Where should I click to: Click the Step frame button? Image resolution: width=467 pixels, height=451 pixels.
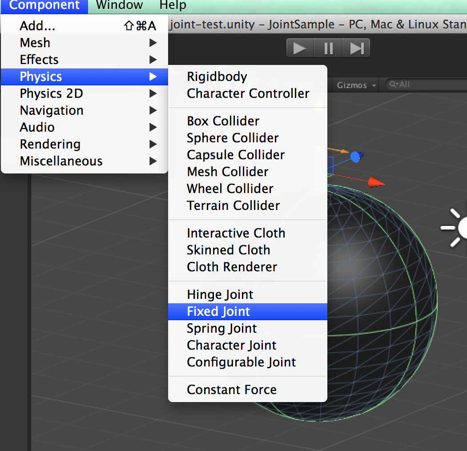[356, 48]
